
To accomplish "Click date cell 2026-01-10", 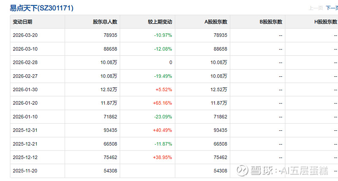I will coord(25,117).
